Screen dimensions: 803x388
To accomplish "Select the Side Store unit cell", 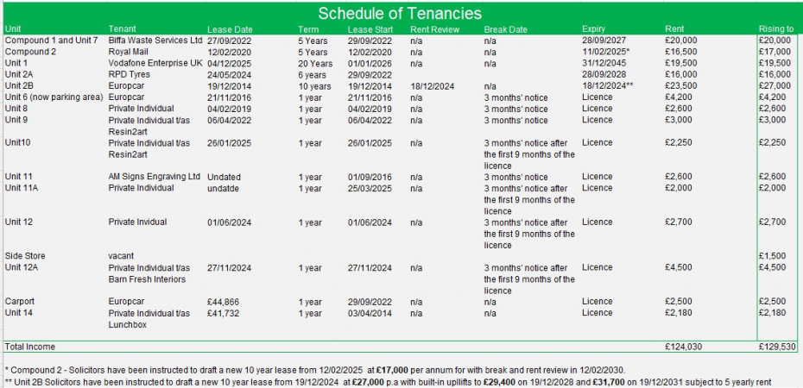I will 25,256.
